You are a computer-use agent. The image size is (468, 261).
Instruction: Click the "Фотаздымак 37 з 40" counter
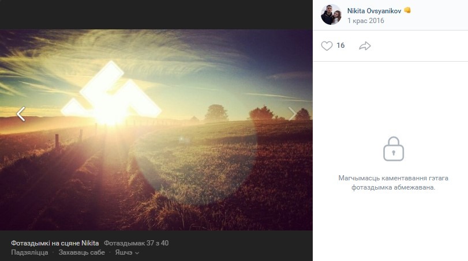136,243
